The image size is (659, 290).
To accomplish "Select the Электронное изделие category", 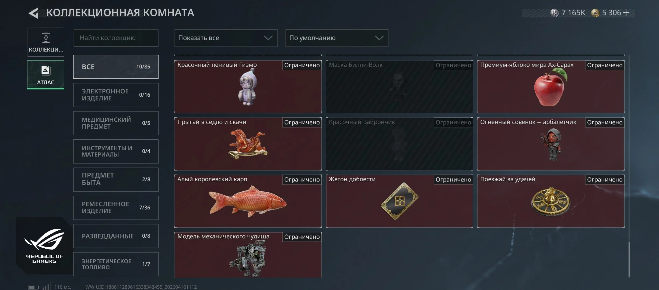I will 116,95.
